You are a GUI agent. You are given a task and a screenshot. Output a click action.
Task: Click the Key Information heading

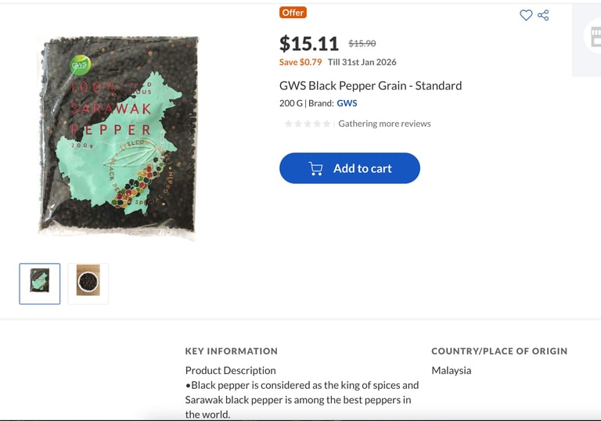pyautogui.click(x=232, y=351)
